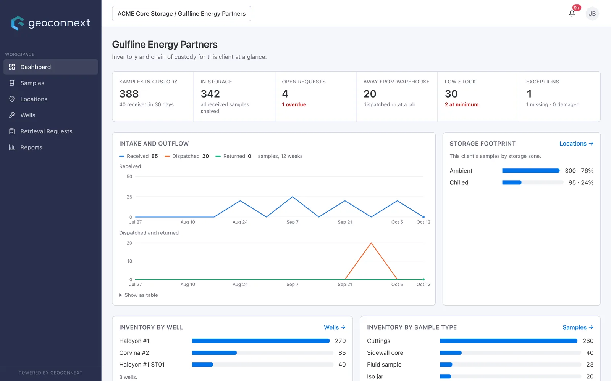Click the Locations pin icon in sidebar
Viewport: 611px width, 381px height.
coord(12,99)
